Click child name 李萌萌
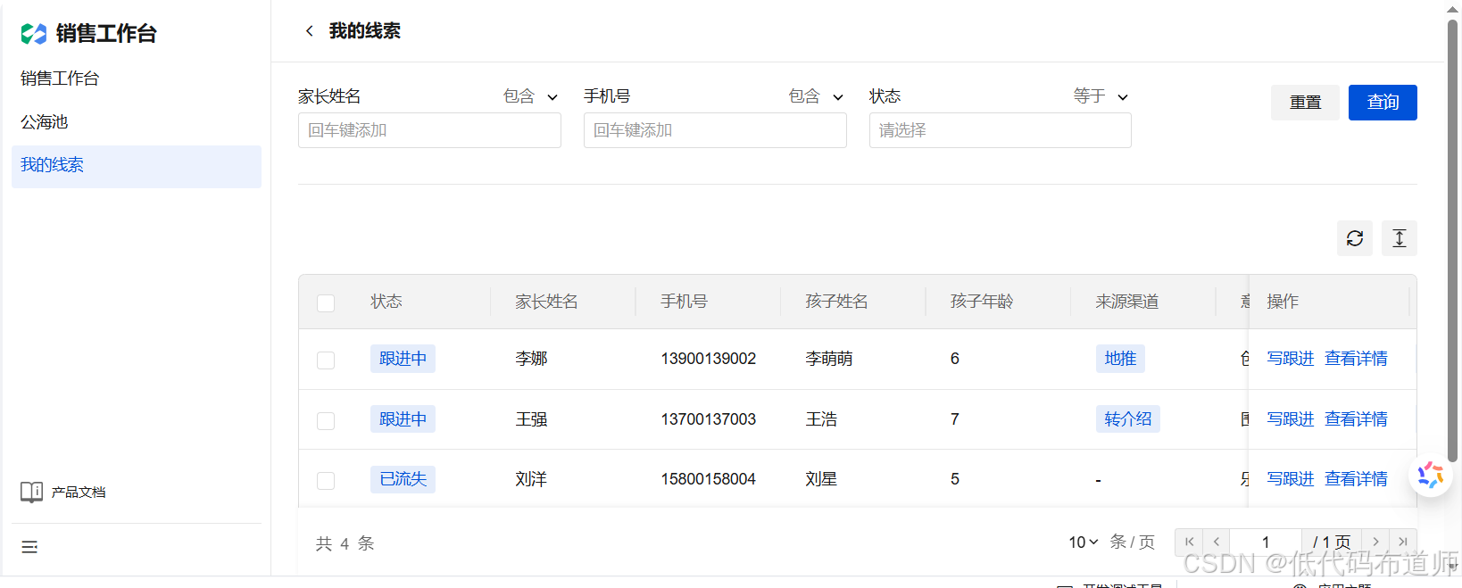The image size is (1462, 588). tap(829, 359)
